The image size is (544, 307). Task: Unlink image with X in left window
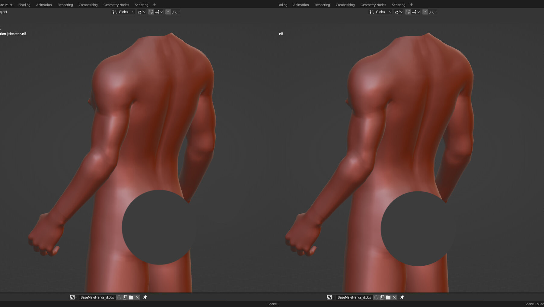(137, 297)
